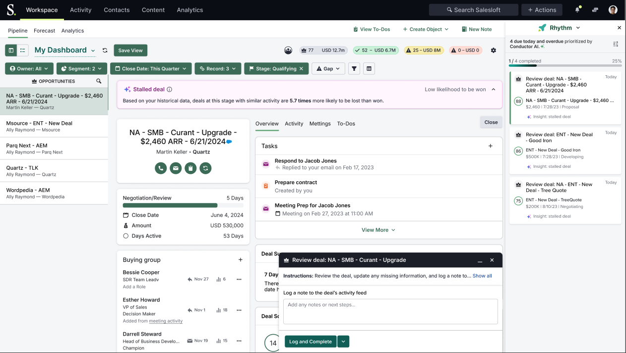
Task: Click the clipboard note icon on deal card
Action: coord(190,168)
